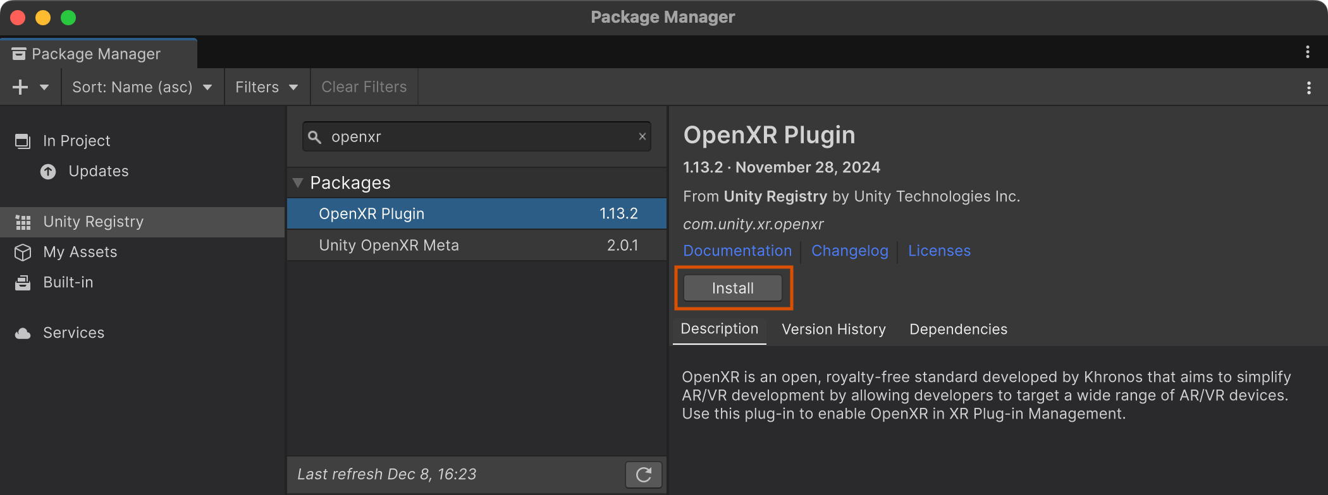This screenshot has width=1328, height=495.
Task: Collapse the Packages group triangle
Action: tap(298, 183)
